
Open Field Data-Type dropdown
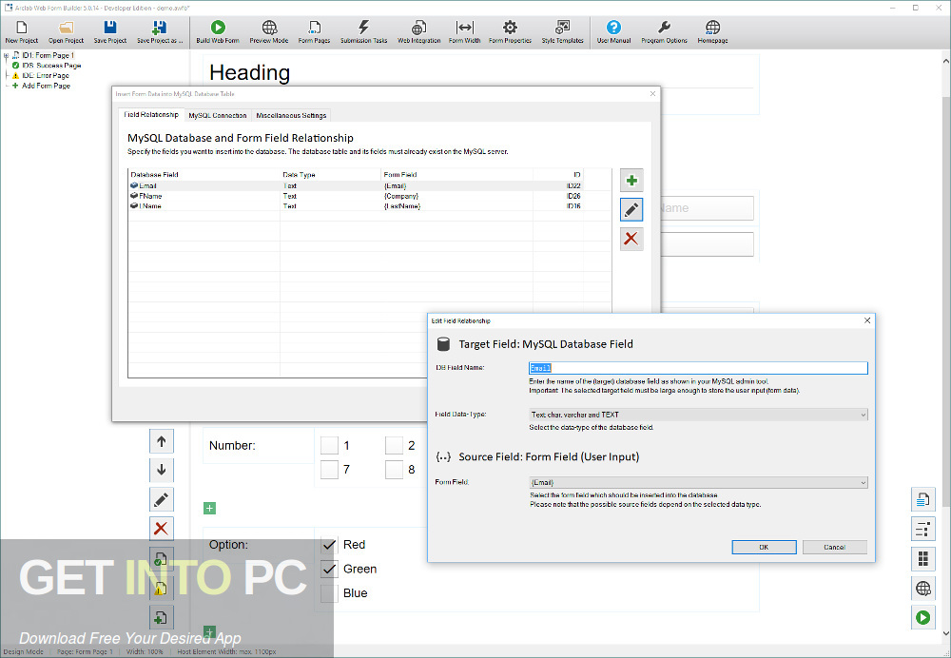(698, 415)
